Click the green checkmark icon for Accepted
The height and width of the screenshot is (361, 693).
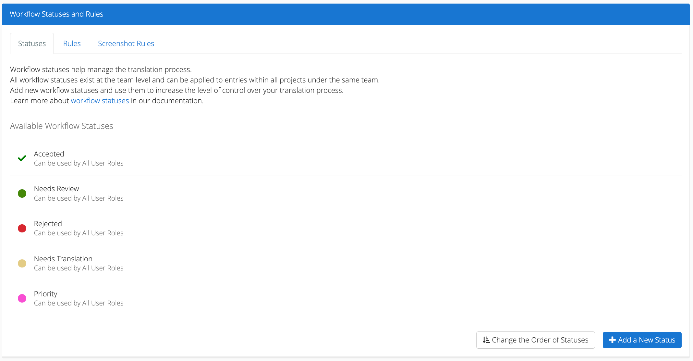click(x=22, y=158)
